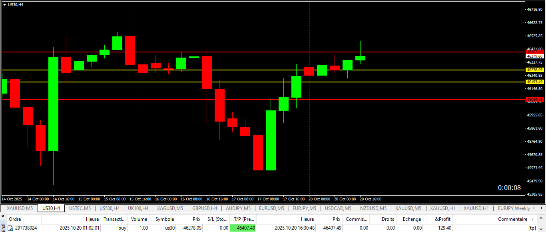Click the active US30,H4 chart tab
The height and width of the screenshot is (232, 546).
(51, 208)
